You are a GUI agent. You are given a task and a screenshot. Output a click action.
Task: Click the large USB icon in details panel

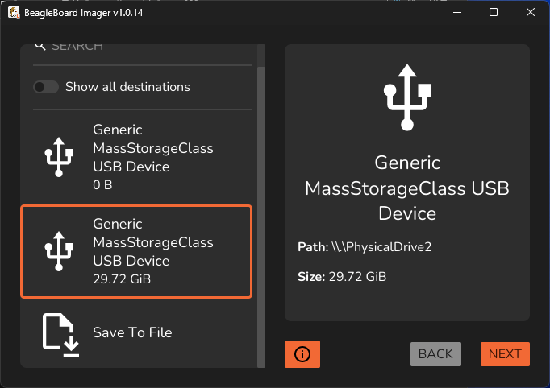coord(407,97)
